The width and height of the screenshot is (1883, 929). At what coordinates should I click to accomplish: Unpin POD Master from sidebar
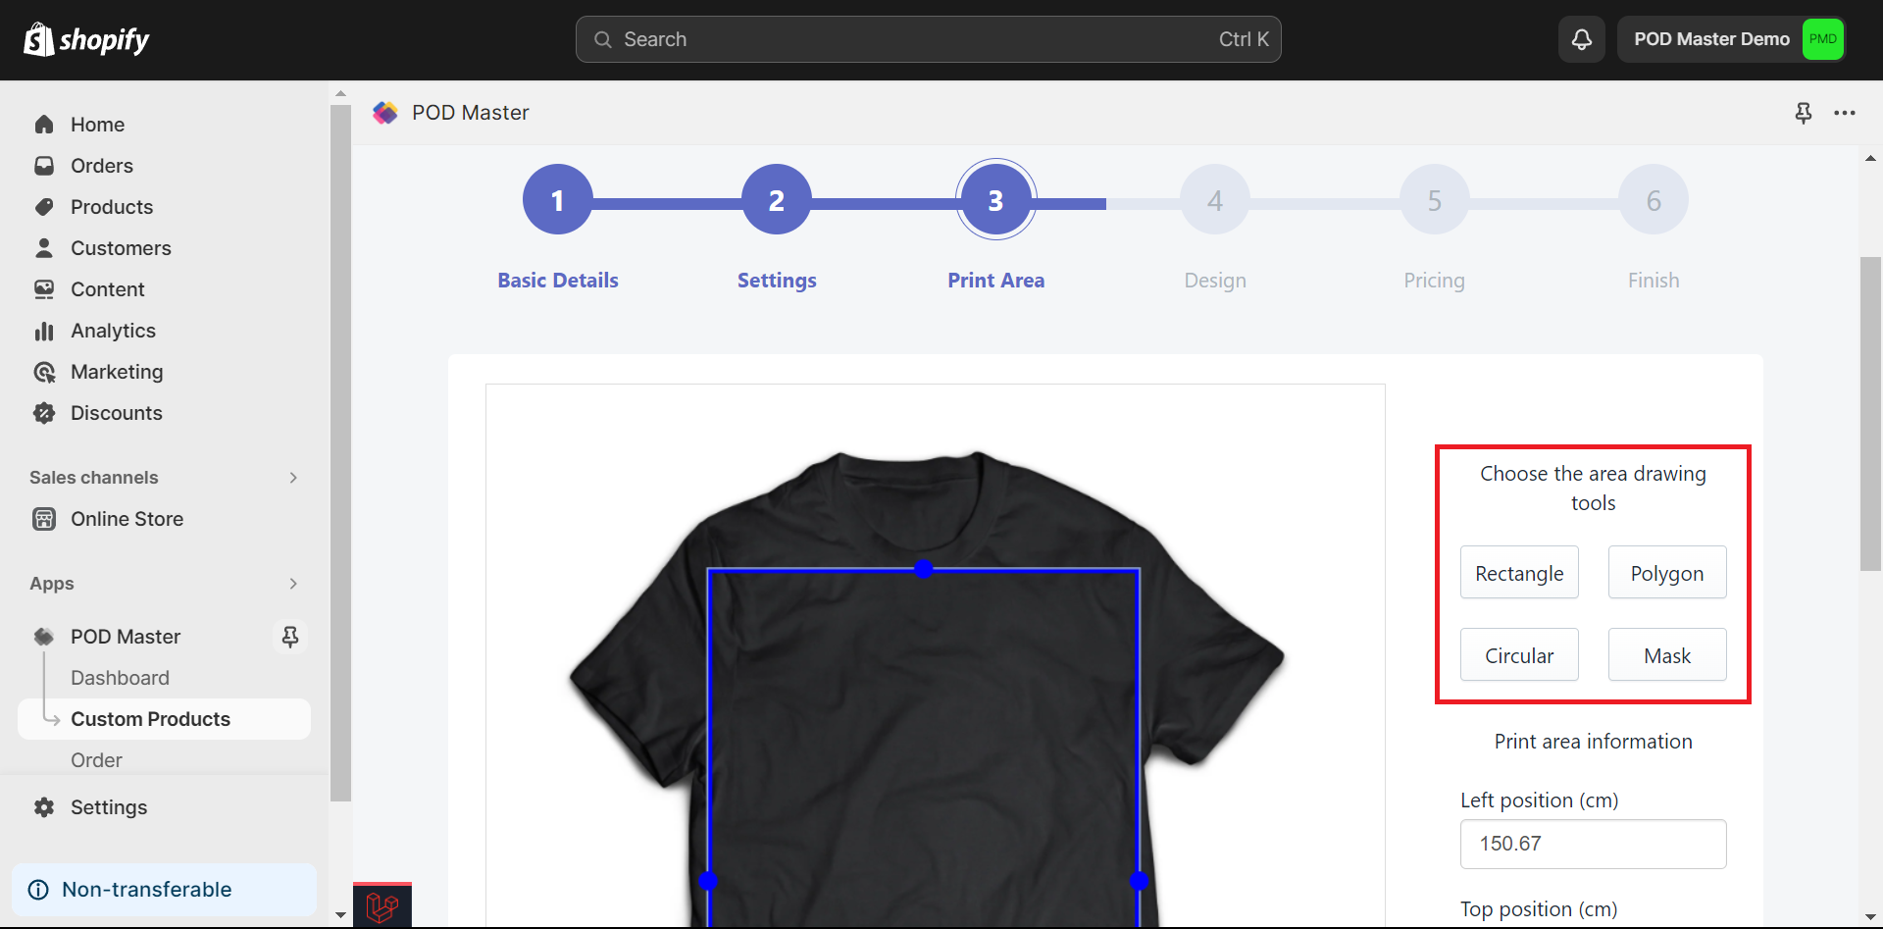click(x=290, y=637)
